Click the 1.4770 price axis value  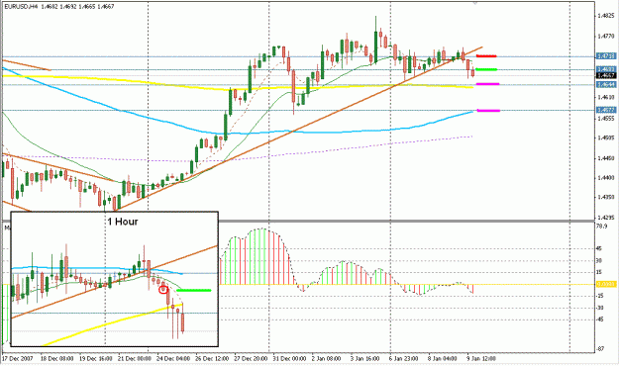click(x=606, y=37)
